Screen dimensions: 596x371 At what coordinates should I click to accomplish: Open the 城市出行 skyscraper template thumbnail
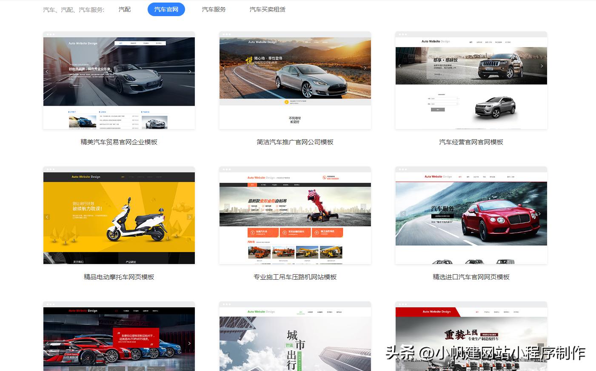point(295,336)
